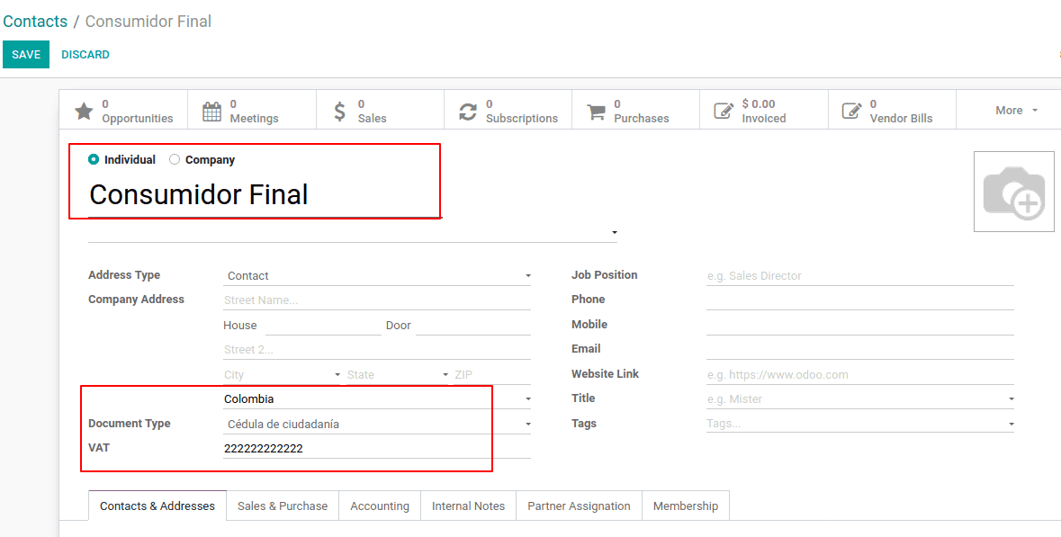Click the Street Name input field
The width and height of the screenshot is (1061, 537).
point(377,300)
